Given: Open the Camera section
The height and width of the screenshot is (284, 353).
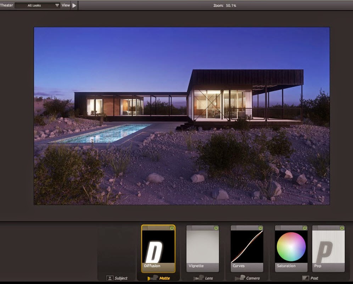Looking at the screenshot, I should click(x=247, y=278).
